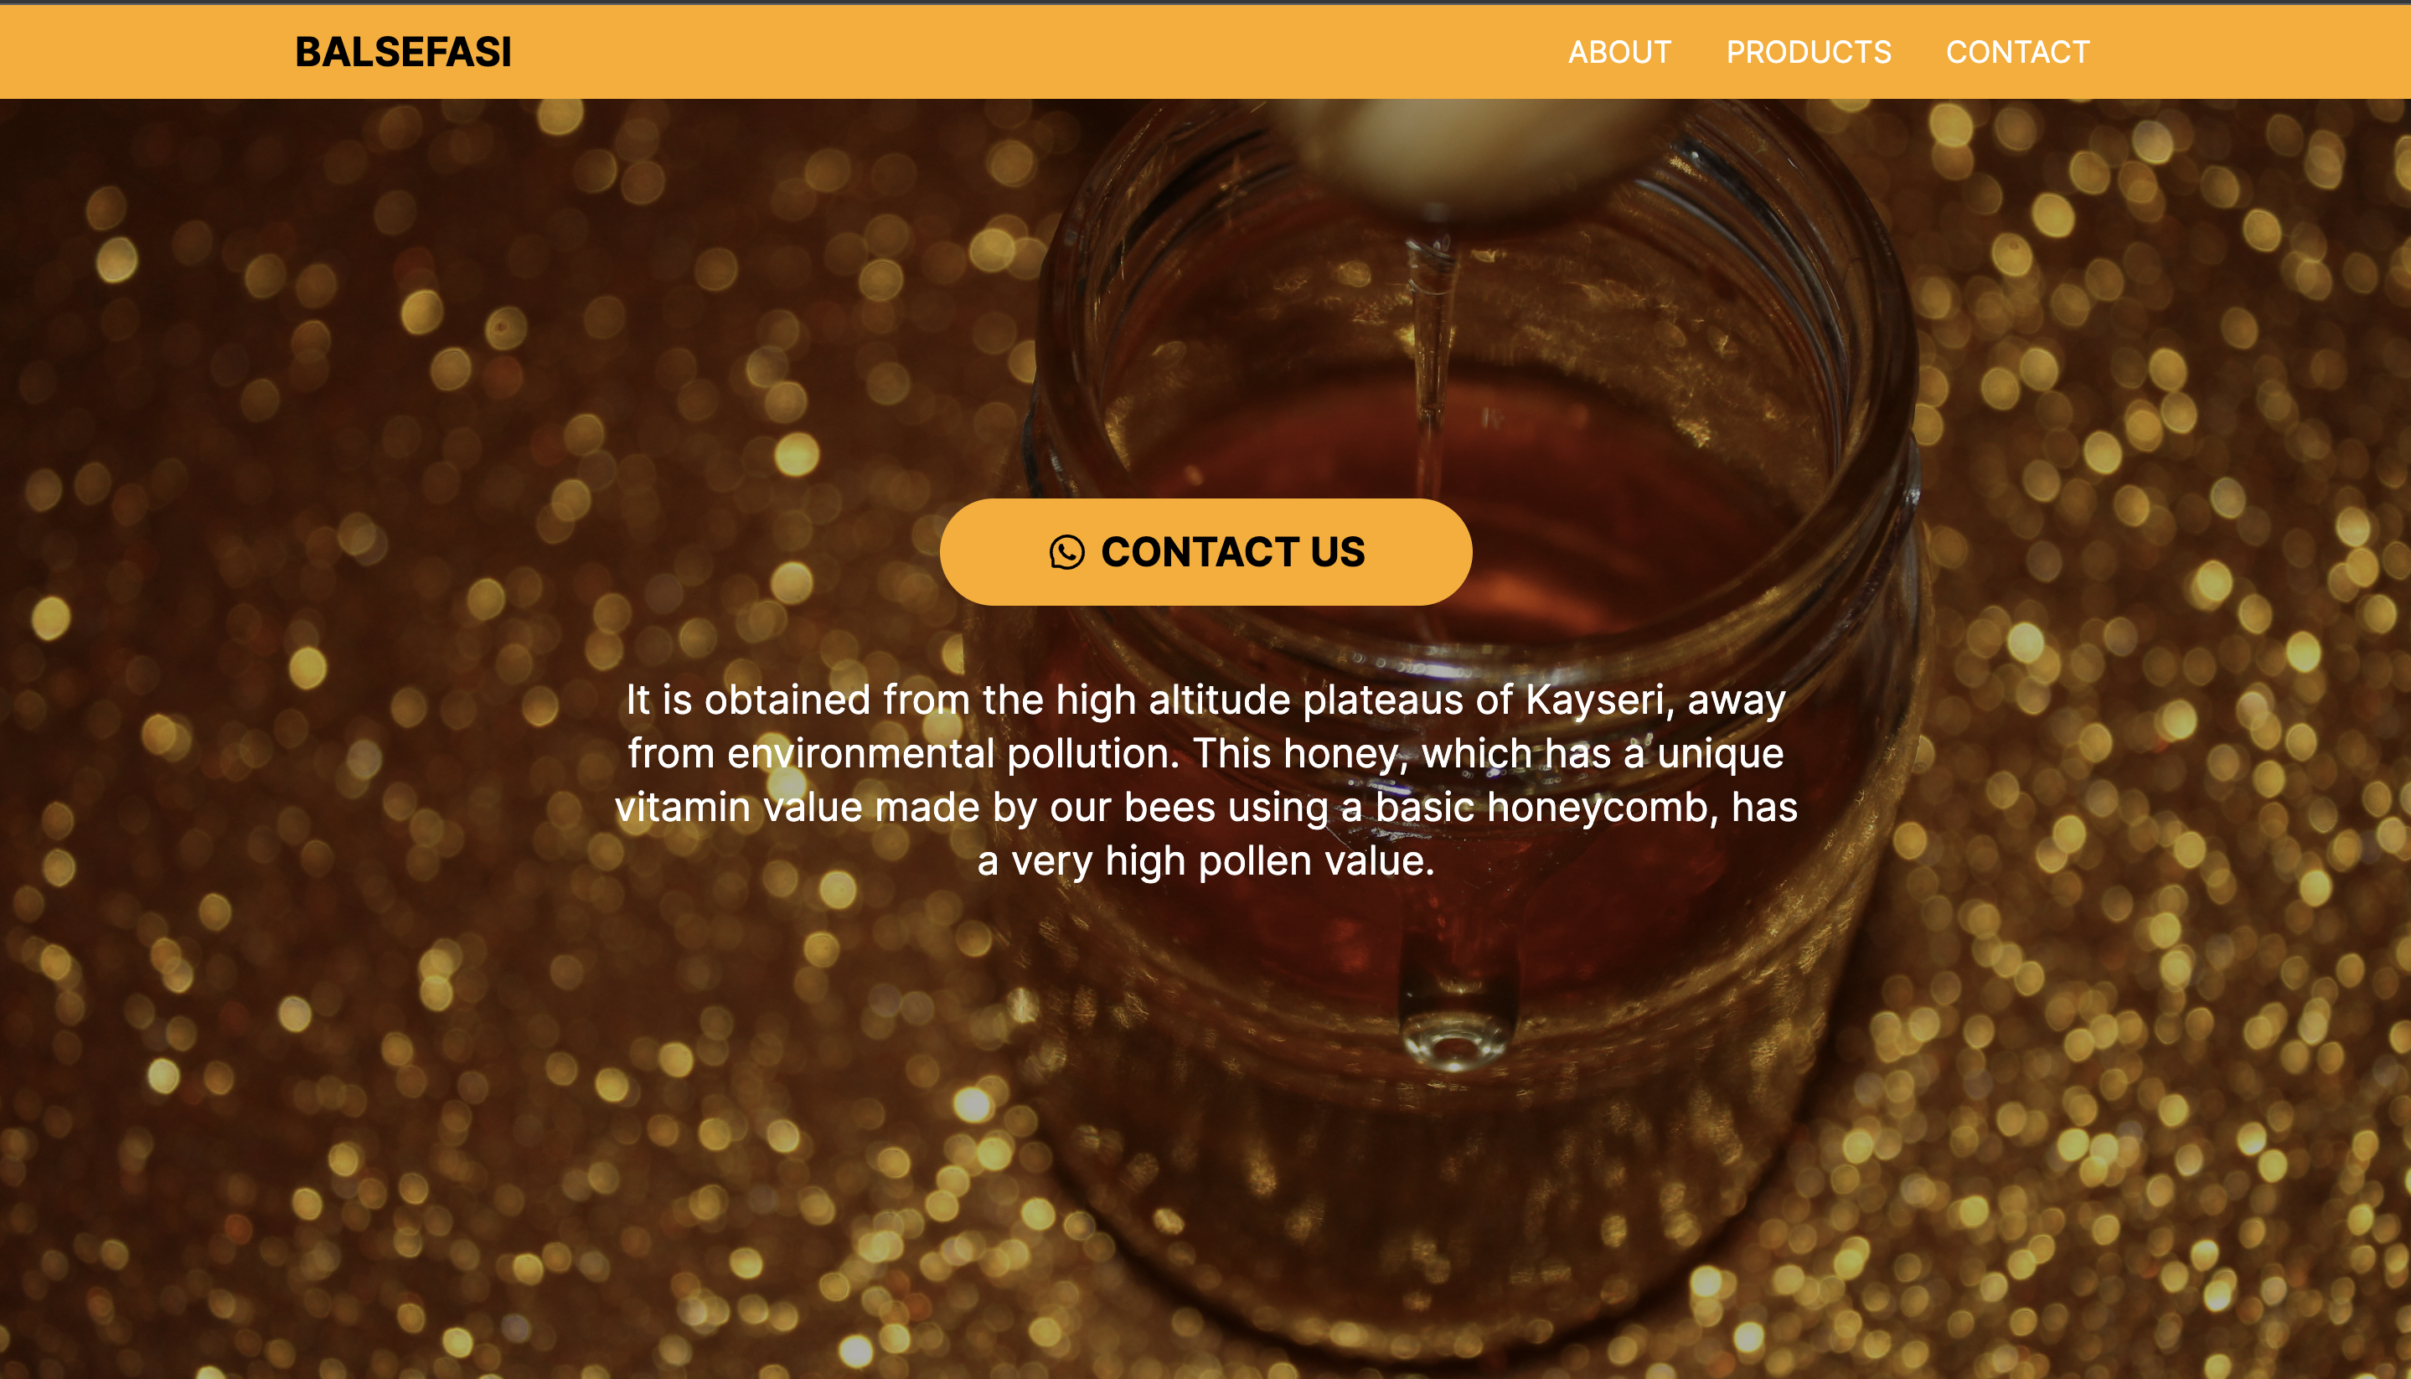Click "environmental pollution" in the hero text
Image resolution: width=2411 pixels, height=1379 pixels.
953,754
